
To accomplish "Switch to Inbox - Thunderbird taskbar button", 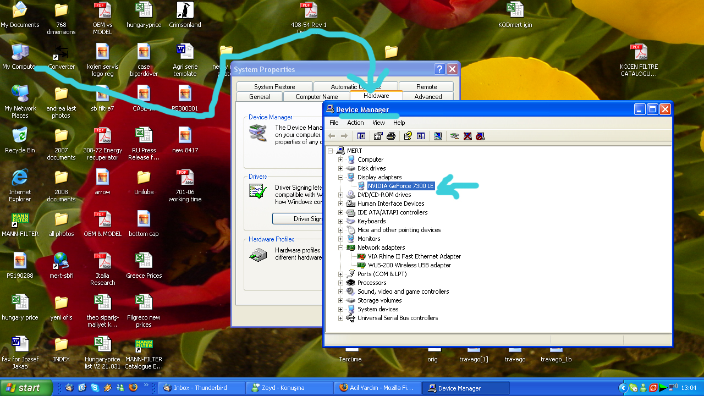I will tap(202, 388).
